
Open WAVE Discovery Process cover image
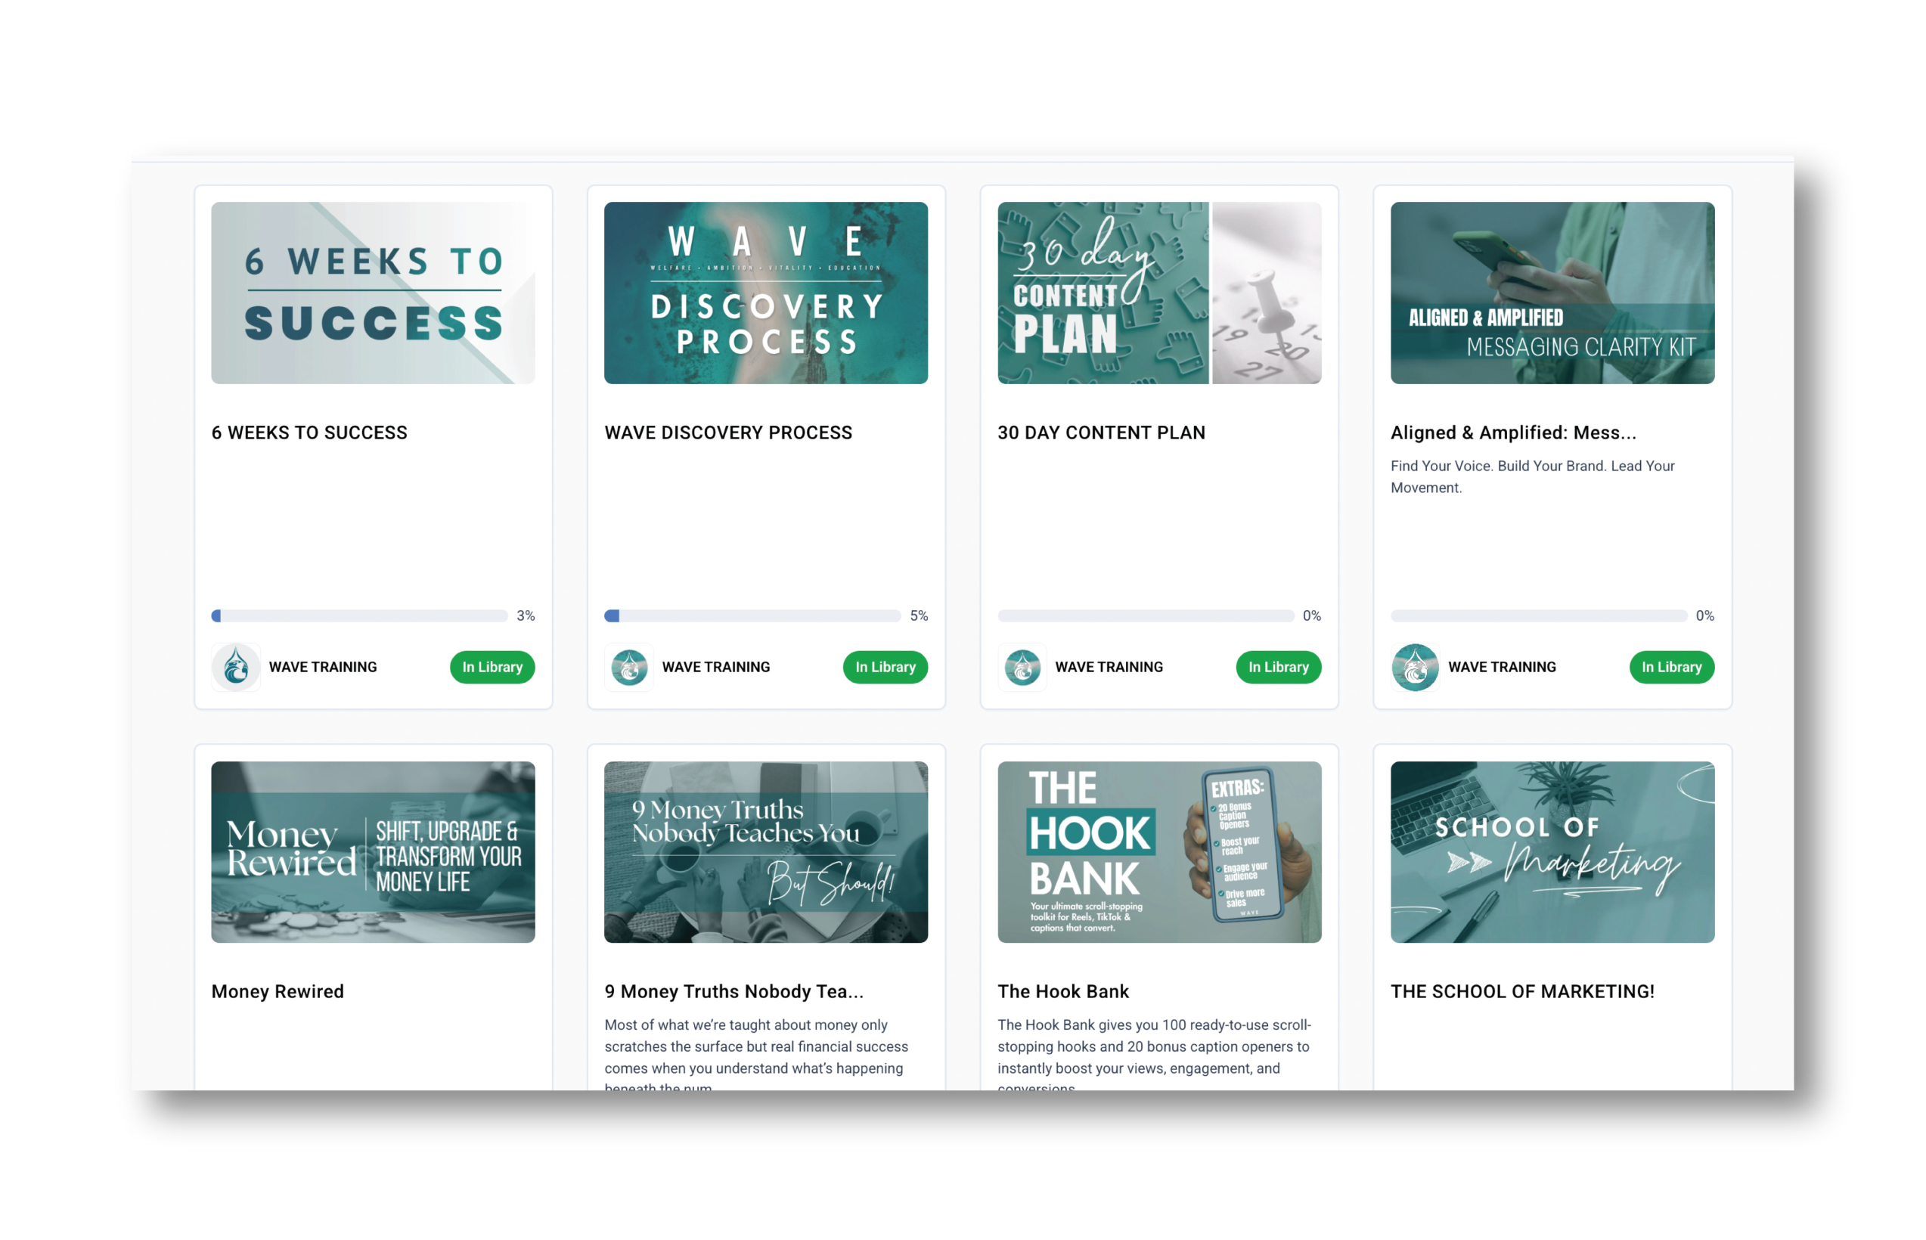tap(766, 293)
